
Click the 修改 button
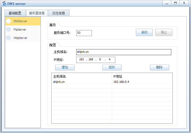(112, 67)
